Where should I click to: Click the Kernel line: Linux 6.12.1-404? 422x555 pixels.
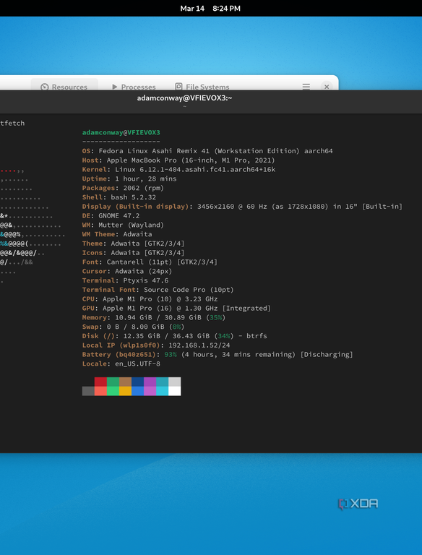(x=178, y=169)
